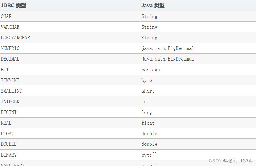The height and width of the screenshot is (166, 256).
Task: Select the CHAR cell in the table
Action: (x=70, y=16)
